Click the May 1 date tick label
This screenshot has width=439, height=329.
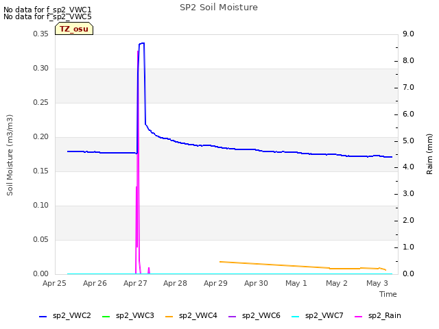point(296,283)
